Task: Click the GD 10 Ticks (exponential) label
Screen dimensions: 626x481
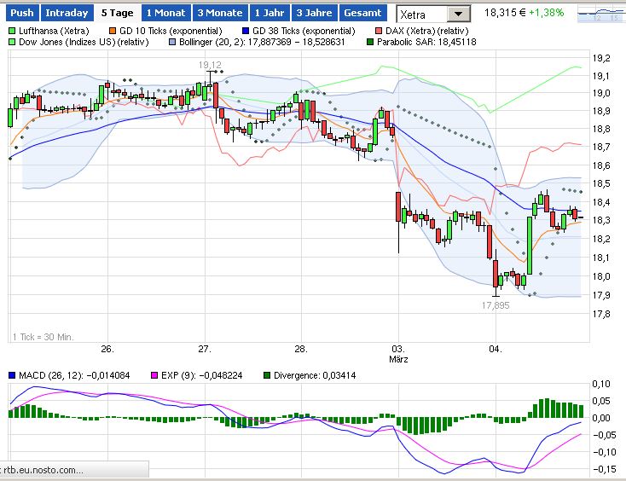Action: pos(171,31)
